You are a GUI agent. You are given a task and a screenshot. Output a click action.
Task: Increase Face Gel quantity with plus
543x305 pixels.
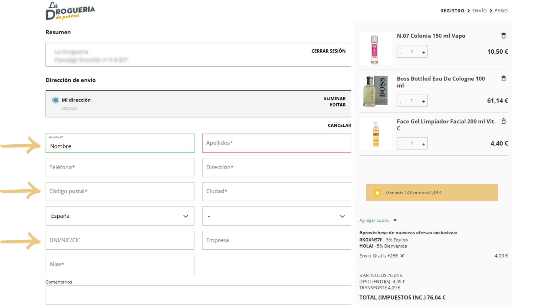tap(423, 144)
